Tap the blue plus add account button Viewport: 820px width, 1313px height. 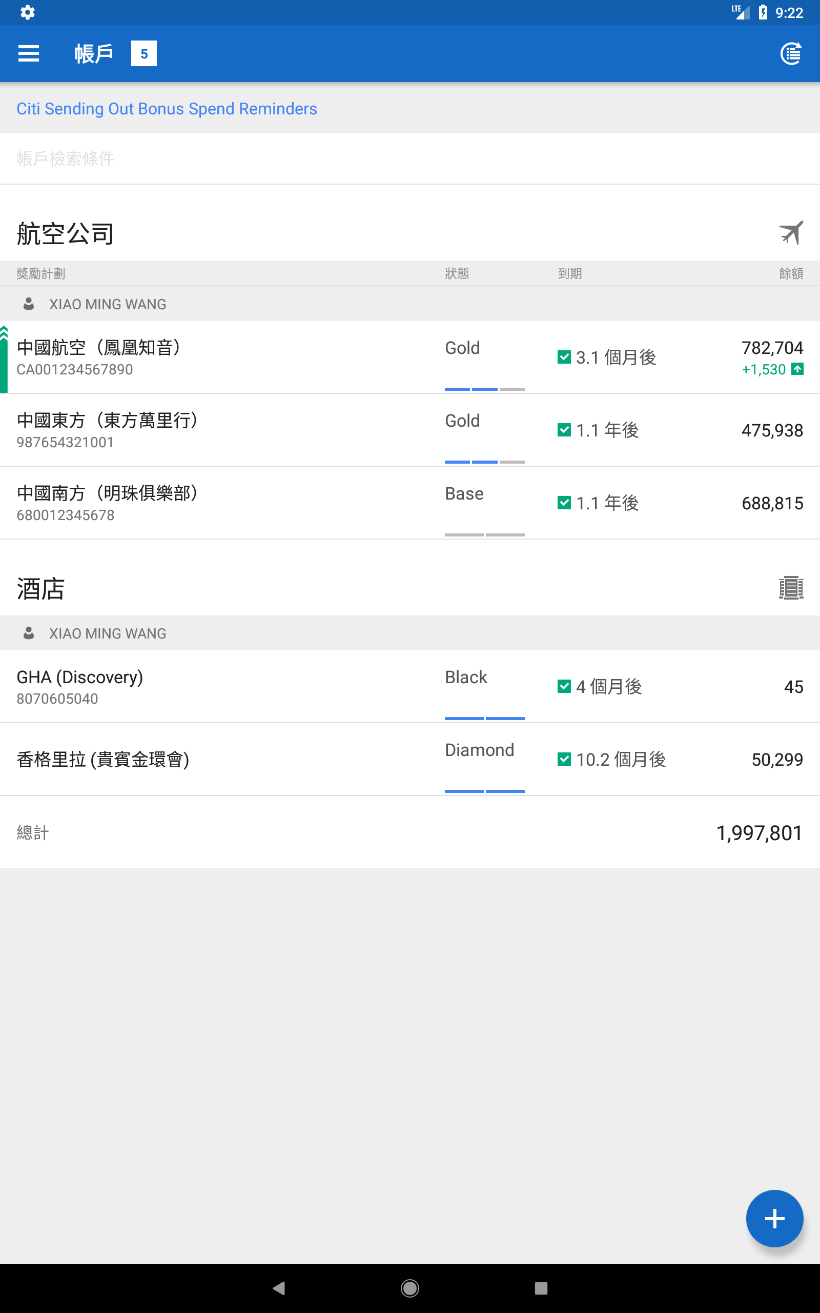click(x=774, y=1218)
